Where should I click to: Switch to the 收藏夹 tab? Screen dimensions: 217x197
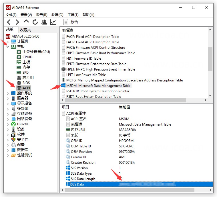tap(25, 30)
